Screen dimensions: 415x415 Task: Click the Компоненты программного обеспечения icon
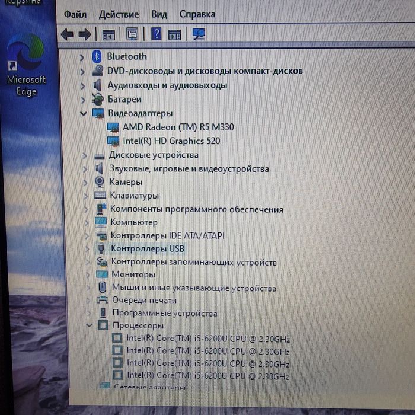click(101, 209)
